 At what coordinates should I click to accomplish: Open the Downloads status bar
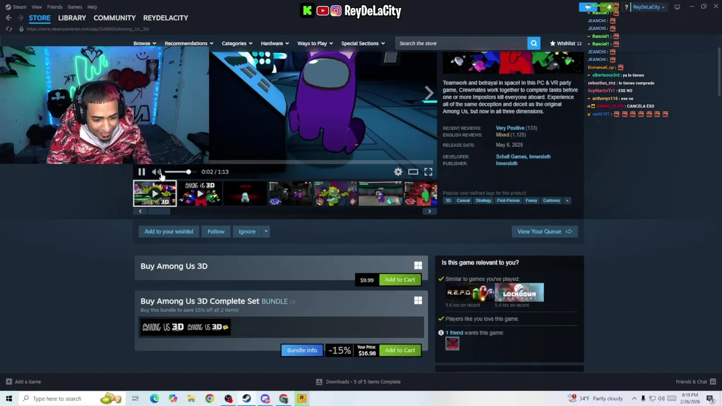coord(358,382)
